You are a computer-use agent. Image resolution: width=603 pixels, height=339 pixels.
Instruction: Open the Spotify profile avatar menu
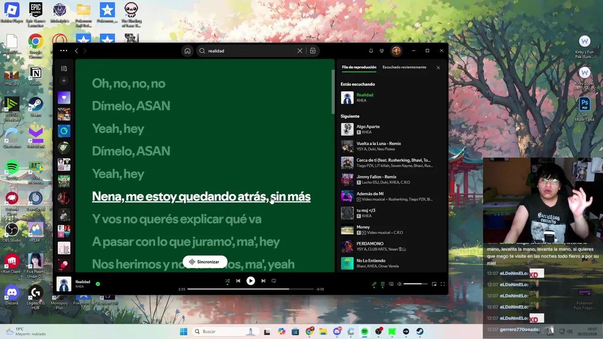pyautogui.click(x=396, y=51)
